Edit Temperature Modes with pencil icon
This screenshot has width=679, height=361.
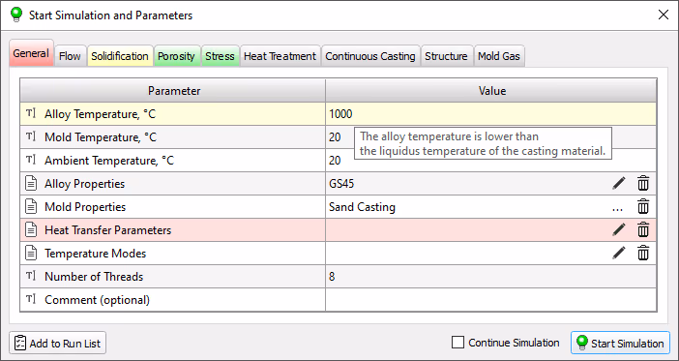point(619,254)
